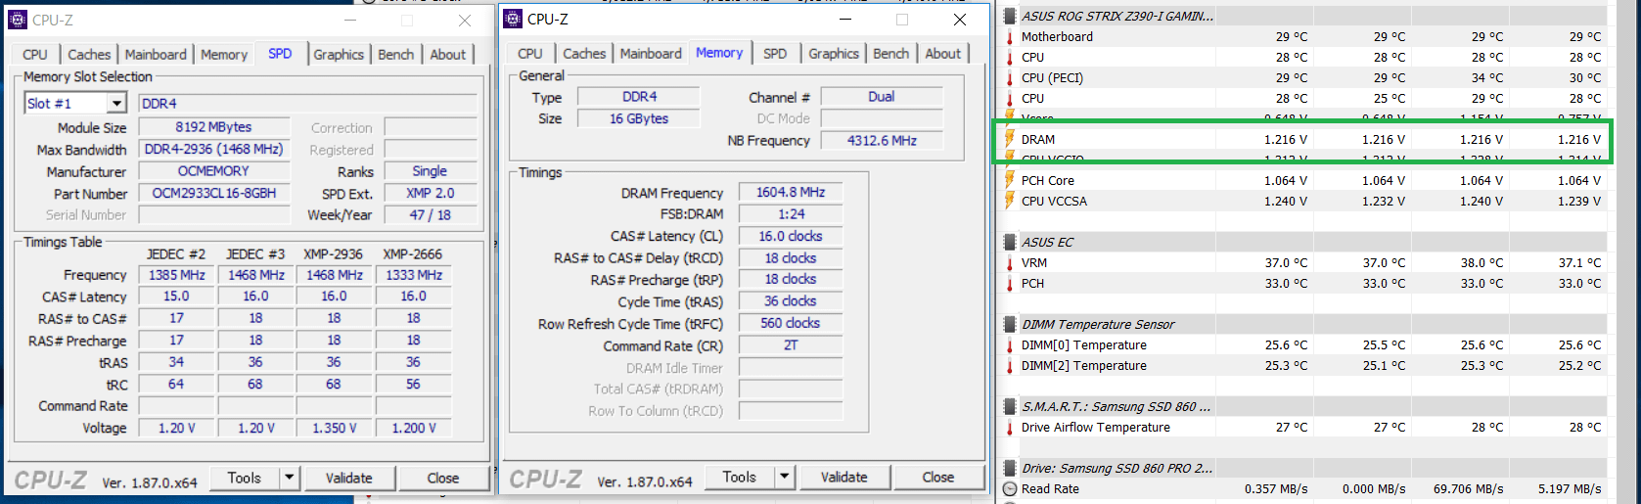
Task: Switch to Mainboard tab in left CPU-Z
Action: pyautogui.click(x=156, y=55)
